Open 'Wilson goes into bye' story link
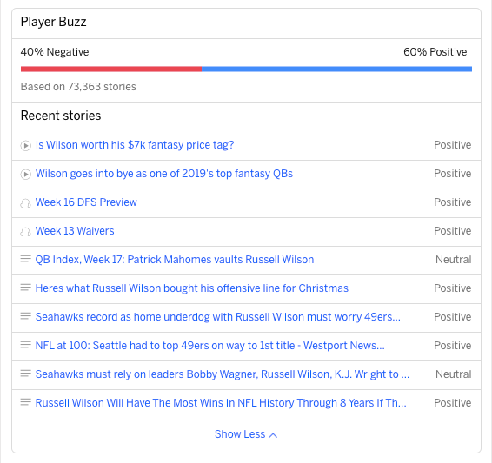Screen dimensions: 492x463 click(x=163, y=174)
